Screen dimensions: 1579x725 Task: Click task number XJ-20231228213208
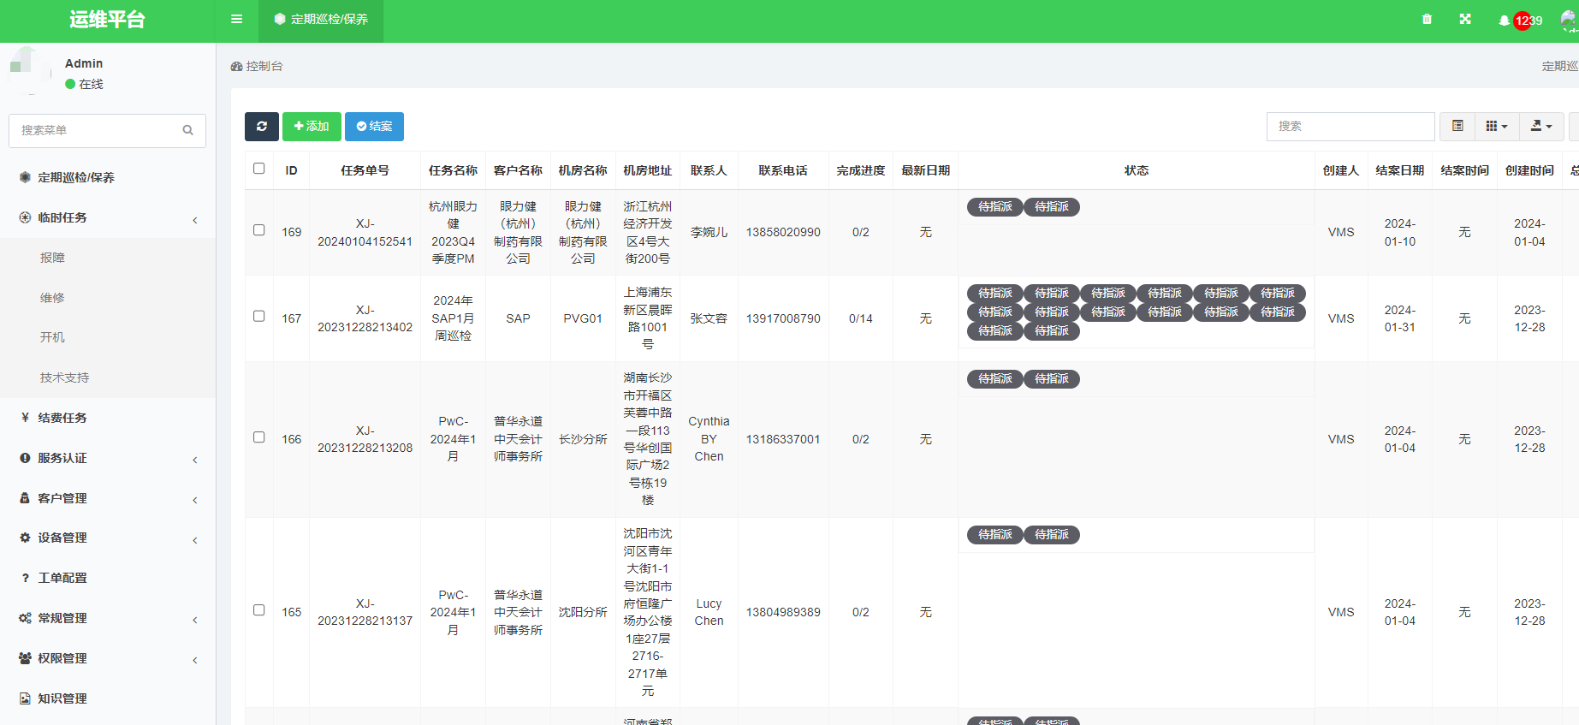tap(365, 439)
